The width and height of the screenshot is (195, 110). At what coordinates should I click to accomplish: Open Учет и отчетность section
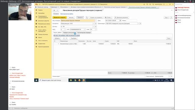[x=43, y=41]
